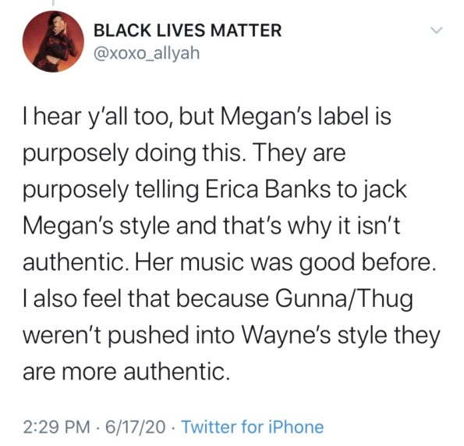Click the phrase 'Wayne's style' in tweet
This screenshot has width=464, height=446.
pyautogui.click(x=316, y=336)
